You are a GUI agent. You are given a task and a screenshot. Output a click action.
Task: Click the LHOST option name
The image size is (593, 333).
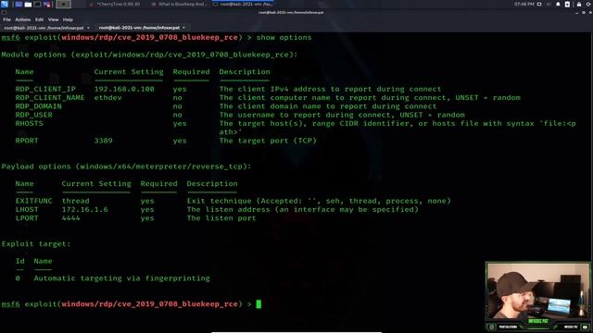pyautogui.click(x=27, y=210)
